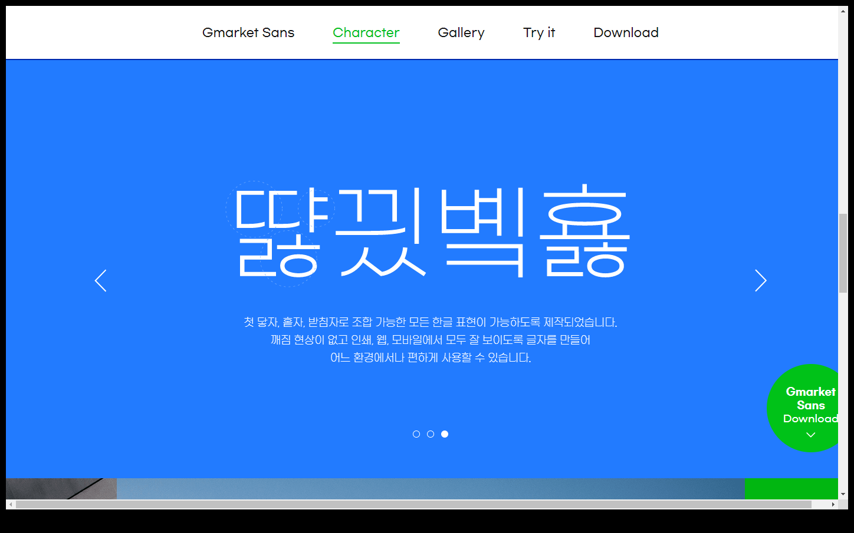The width and height of the screenshot is (854, 533).
Task: Go to the Gallery section
Action: coord(461,33)
